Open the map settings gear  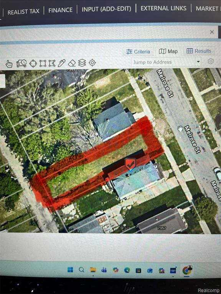(211, 61)
